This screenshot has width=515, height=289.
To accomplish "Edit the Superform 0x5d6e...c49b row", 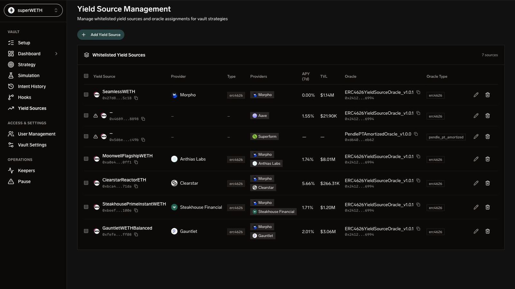I will coord(476,136).
